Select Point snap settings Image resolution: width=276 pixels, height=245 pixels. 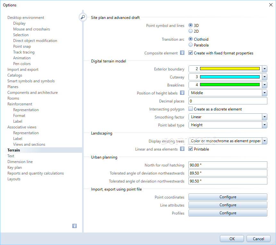pos(22,46)
